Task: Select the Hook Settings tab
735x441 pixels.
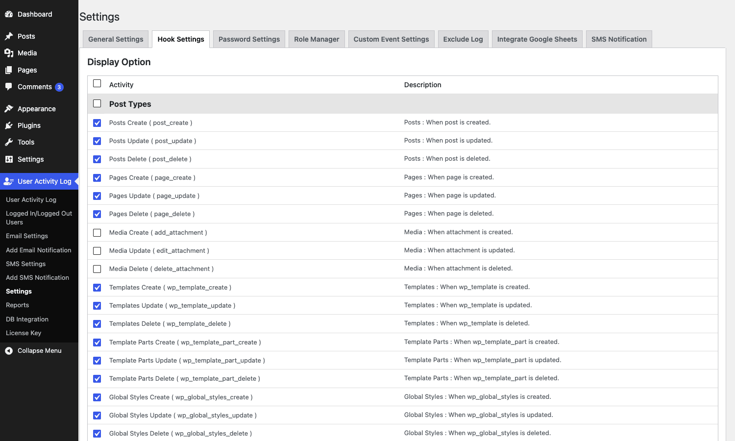Action: 181,39
